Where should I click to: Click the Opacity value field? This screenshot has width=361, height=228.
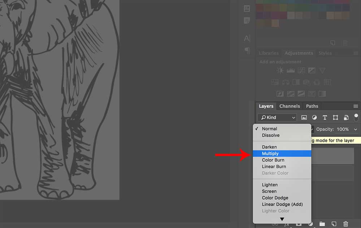pyautogui.click(x=343, y=129)
